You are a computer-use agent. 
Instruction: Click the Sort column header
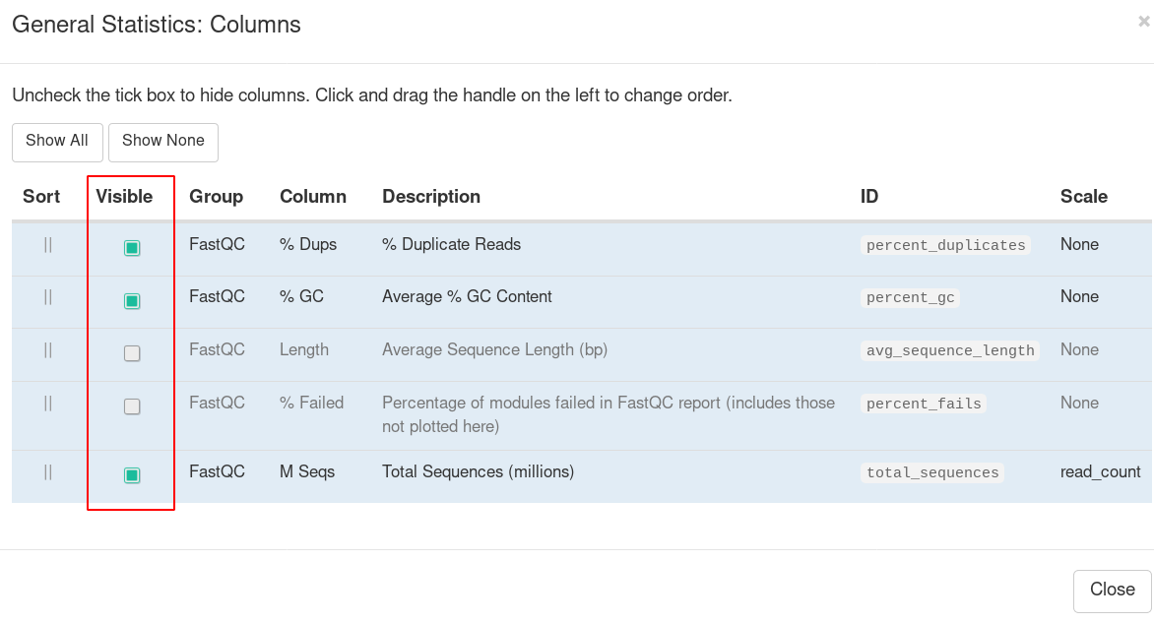41,197
